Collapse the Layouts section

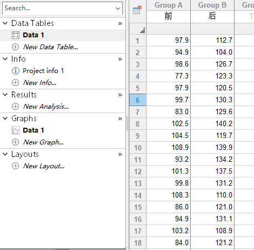[x=5, y=154]
